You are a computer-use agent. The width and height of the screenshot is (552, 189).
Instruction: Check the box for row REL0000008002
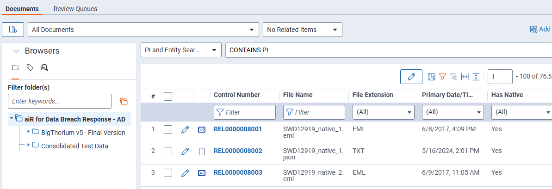click(168, 152)
